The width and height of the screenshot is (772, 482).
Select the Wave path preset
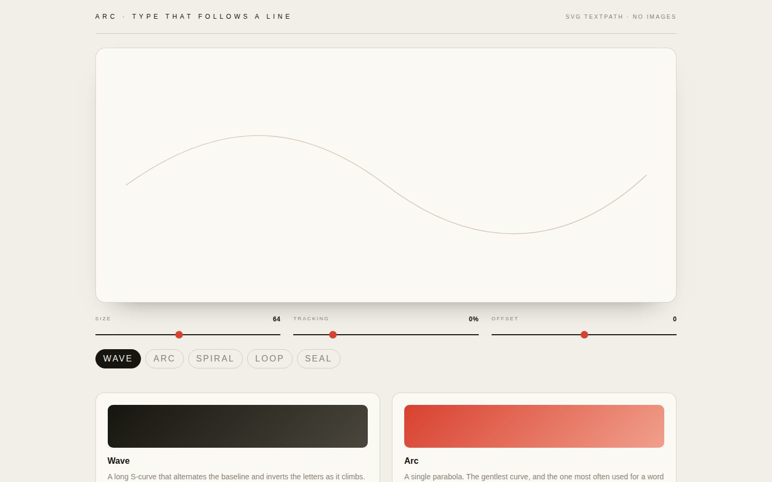coord(118,359)
